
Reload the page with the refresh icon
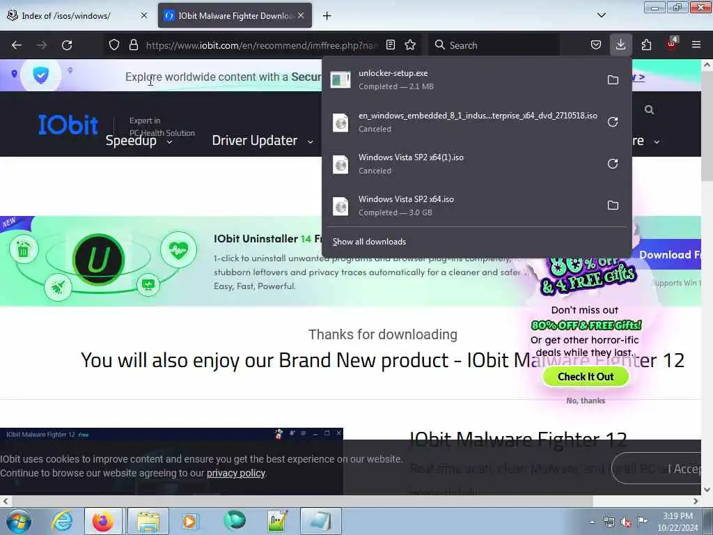67,45
